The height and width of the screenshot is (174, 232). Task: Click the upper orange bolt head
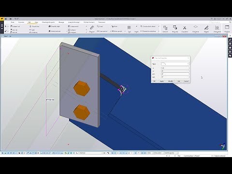pos(82,88)
